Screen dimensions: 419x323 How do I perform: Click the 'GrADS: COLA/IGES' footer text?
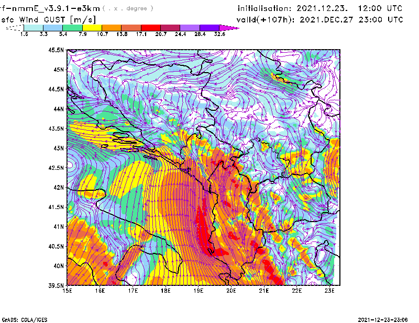(x=24, y=320)
